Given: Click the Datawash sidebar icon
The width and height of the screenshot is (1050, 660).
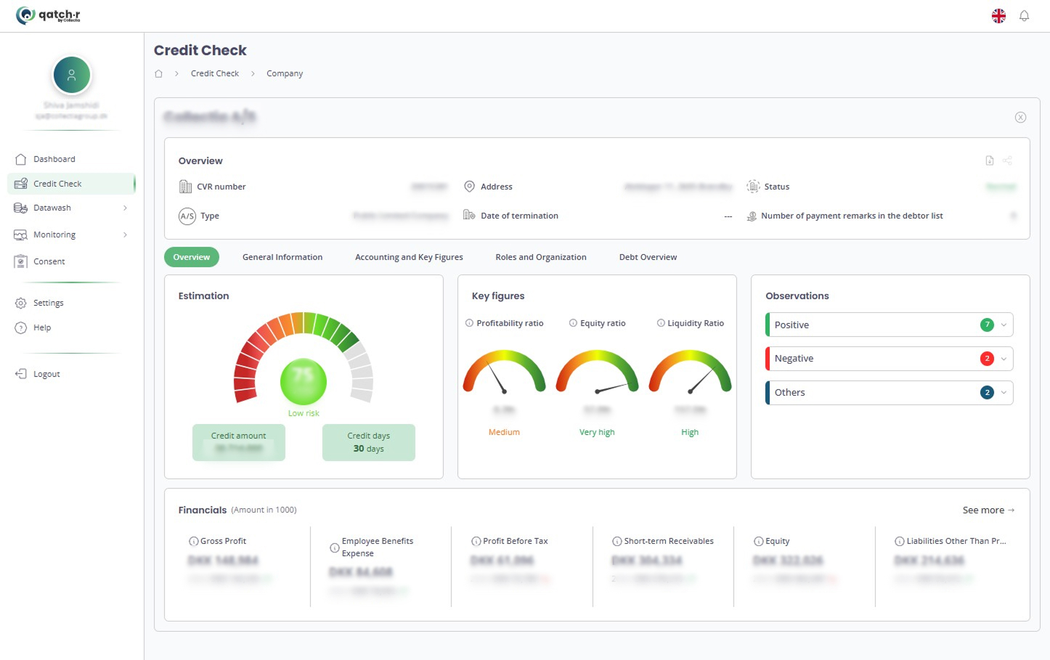Looking at the screenshot, I should (21, 208).
